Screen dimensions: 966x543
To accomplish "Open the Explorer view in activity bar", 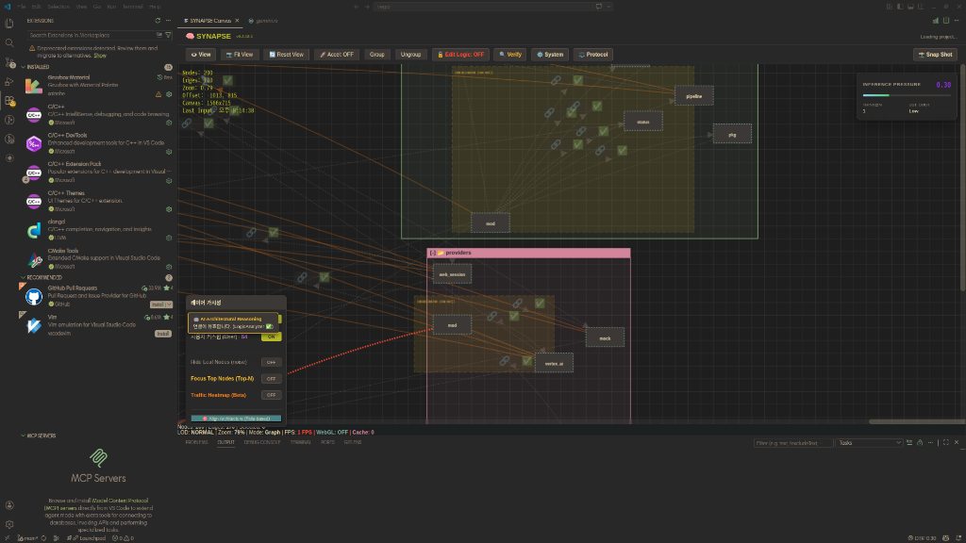I will [9, 24].
